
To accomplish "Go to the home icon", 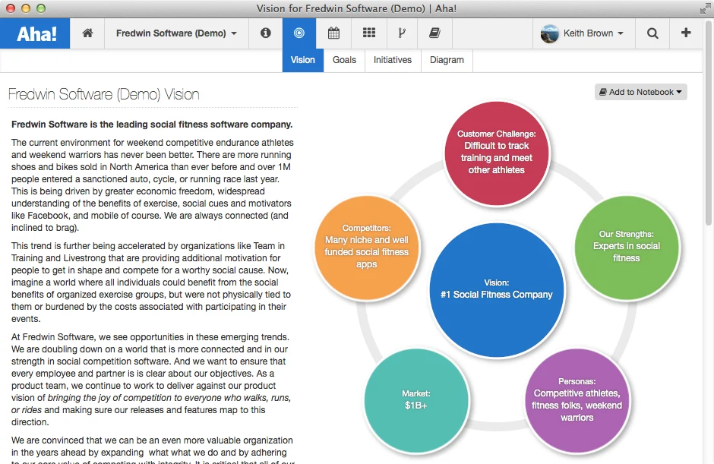I will coord(87,33).
